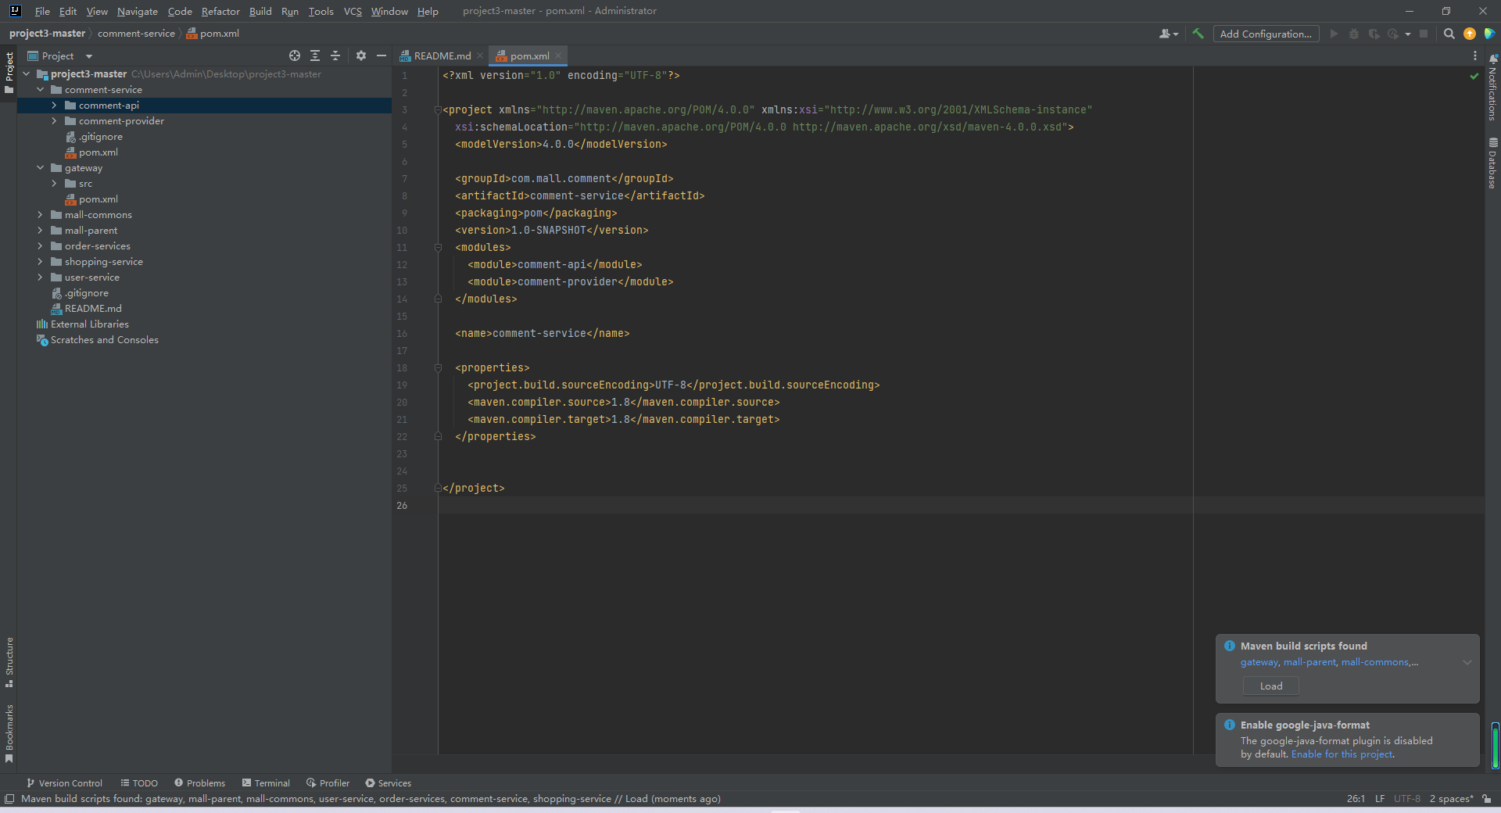This screenshot has width=1501, height=813.
Task: Open the Refactor menu
Action: coord(220,11)
